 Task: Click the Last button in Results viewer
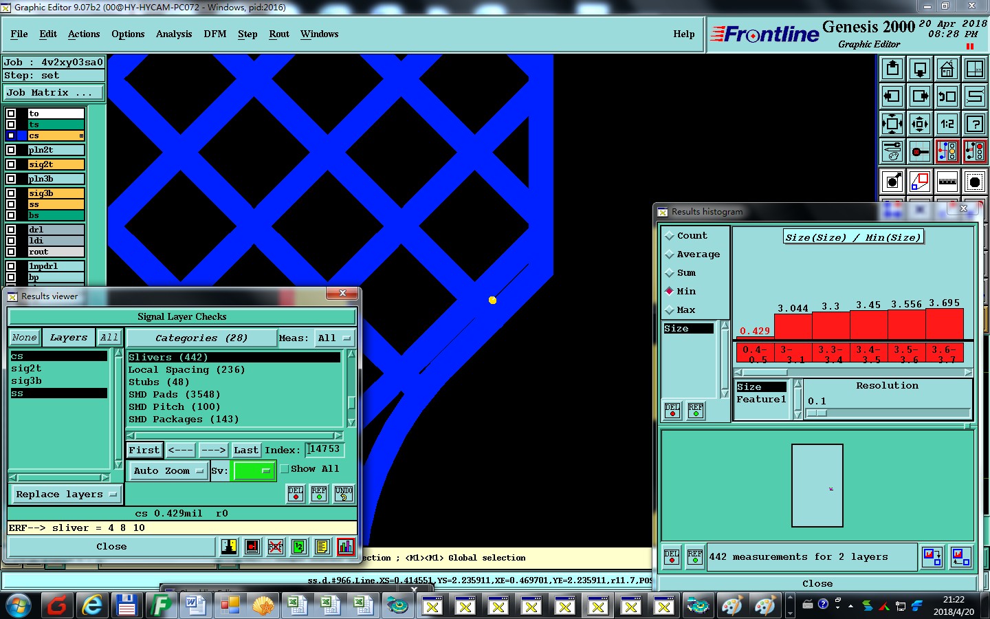tap(246, 450)
